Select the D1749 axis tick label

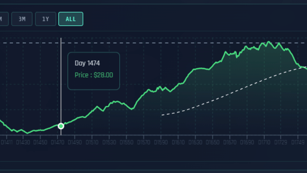click(298, 143)
